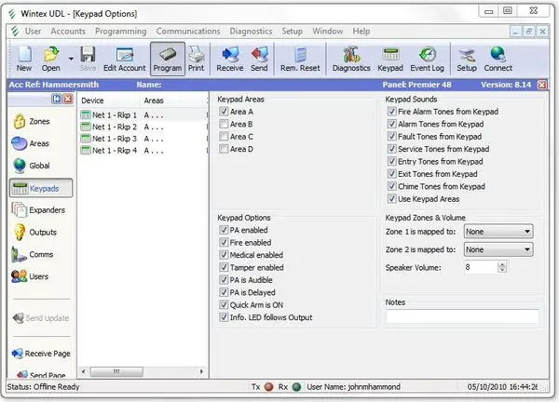
Task: Click the Open button dropdown arrow
Action: [68, 68]
